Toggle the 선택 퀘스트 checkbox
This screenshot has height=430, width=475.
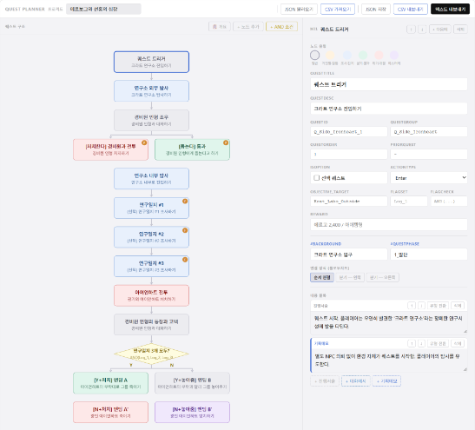coord(317,178)
